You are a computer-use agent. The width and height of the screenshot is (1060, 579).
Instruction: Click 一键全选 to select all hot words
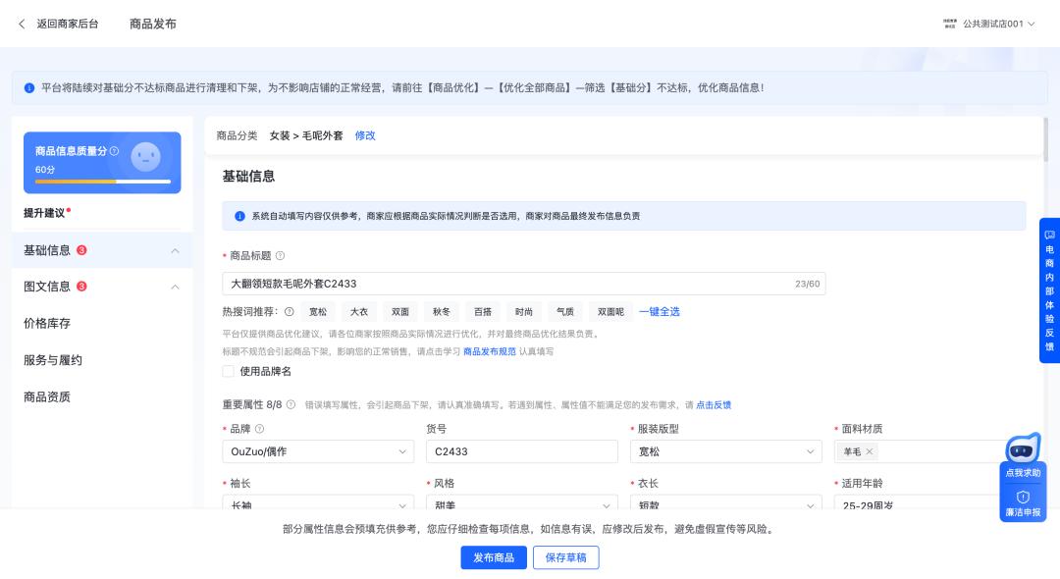pos(660,311)
